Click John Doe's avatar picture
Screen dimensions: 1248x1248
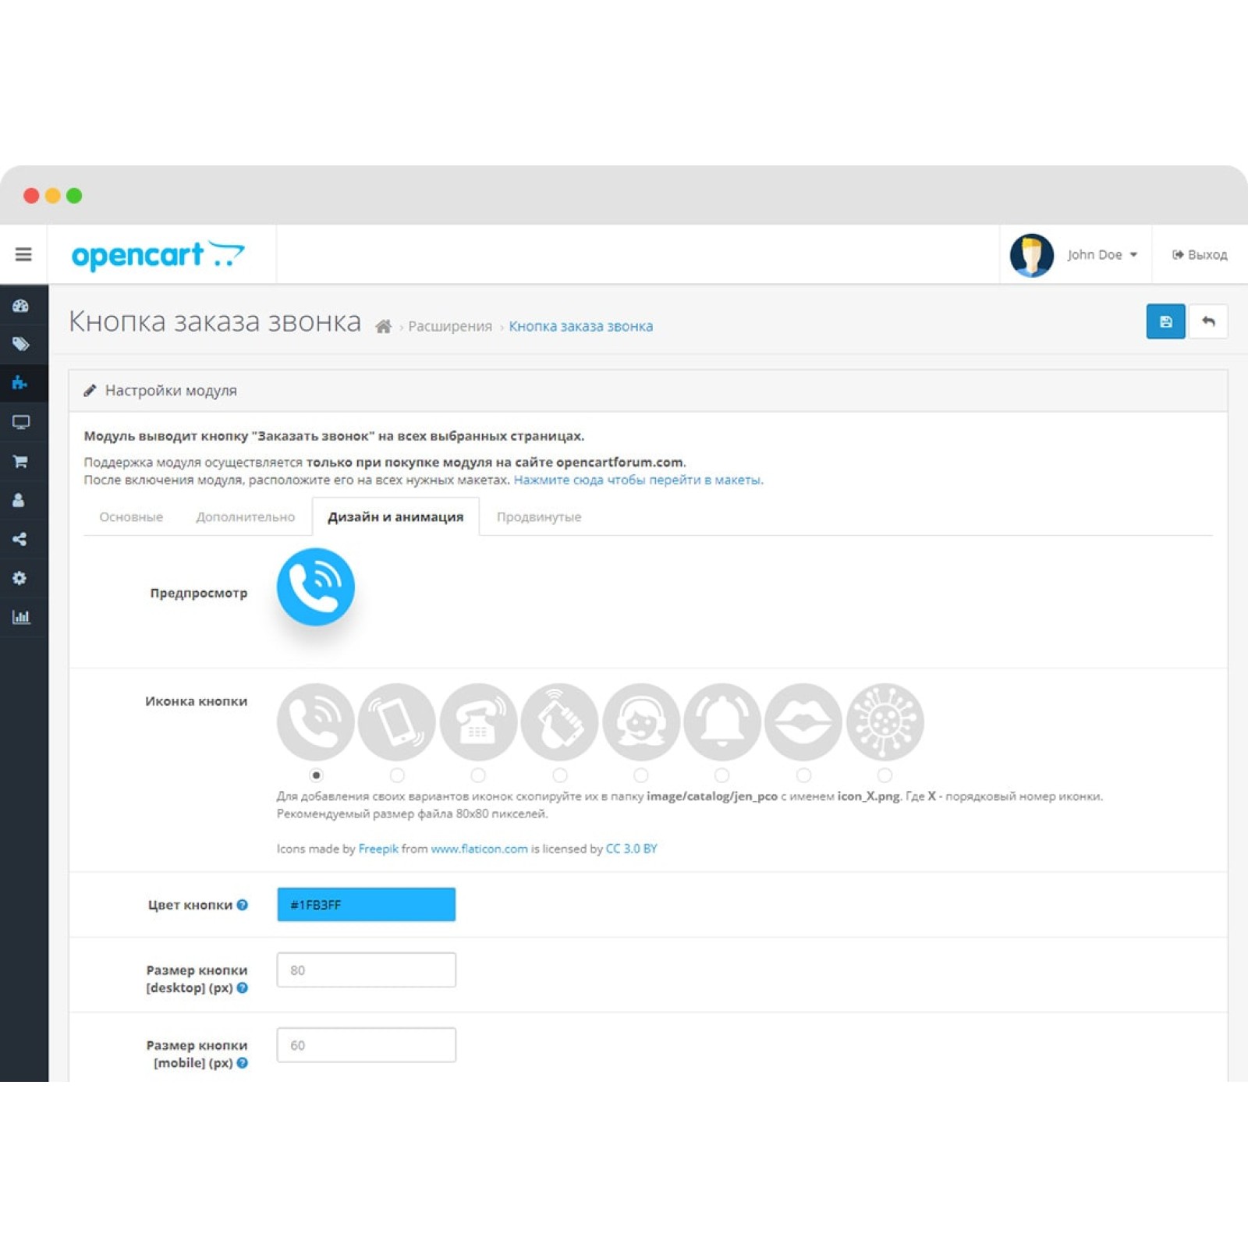[1031, 255]
